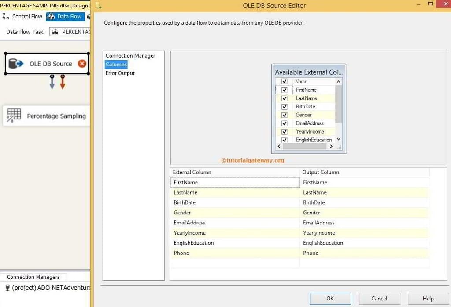This screenshot has width=451, height=307.
Task: Select the FirstName external column cell
Action: pos(235,182)
